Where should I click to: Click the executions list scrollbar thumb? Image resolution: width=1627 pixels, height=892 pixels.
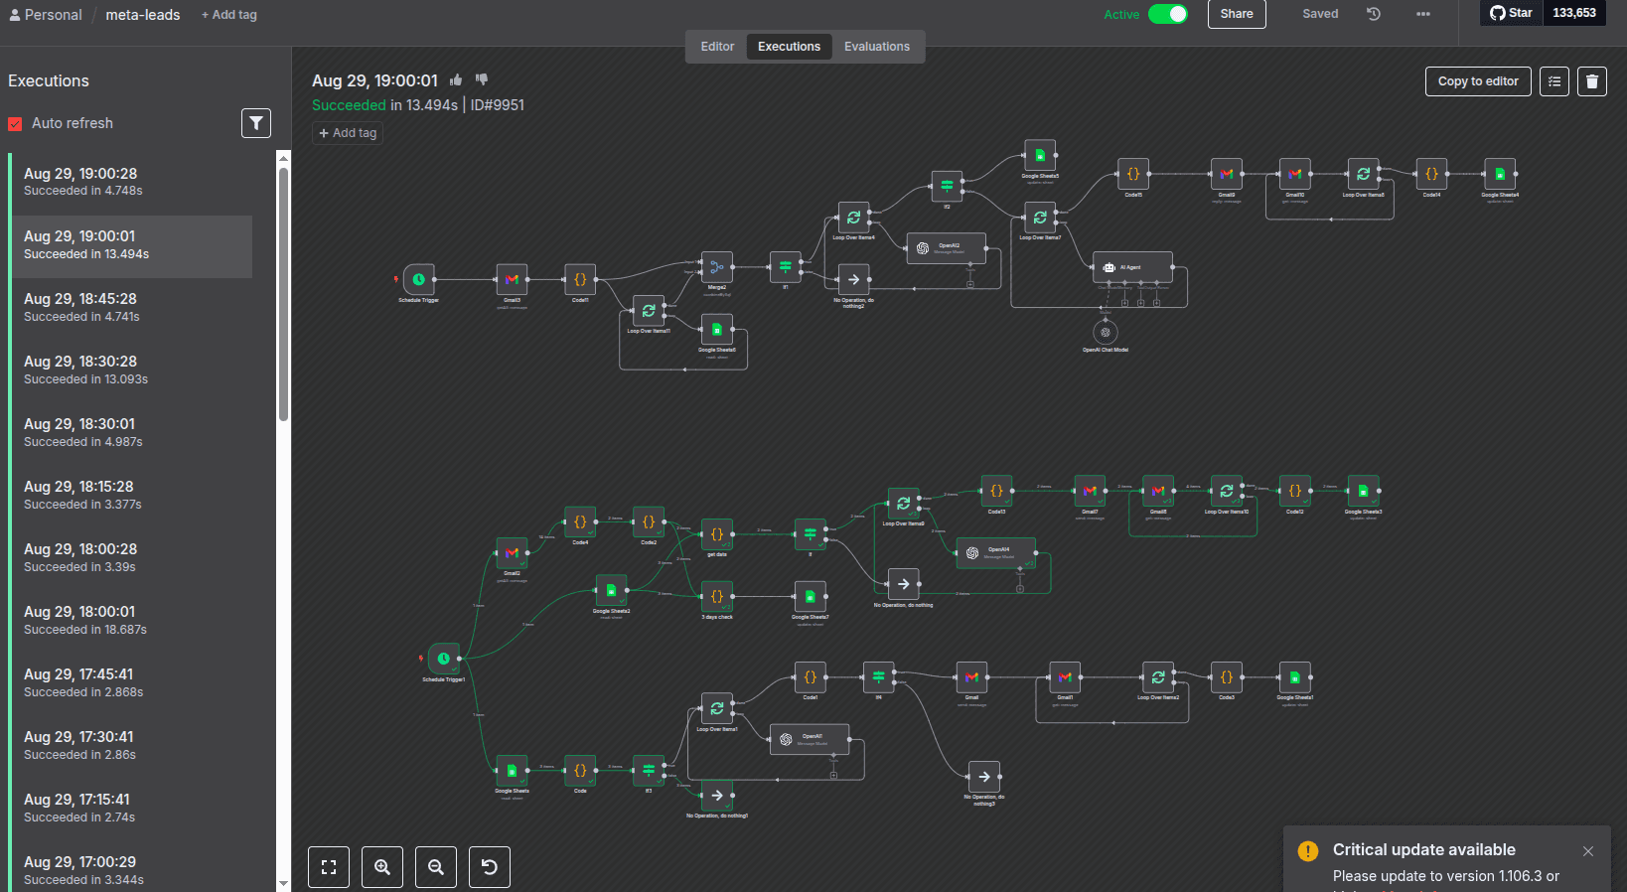(x=283, y=293)
